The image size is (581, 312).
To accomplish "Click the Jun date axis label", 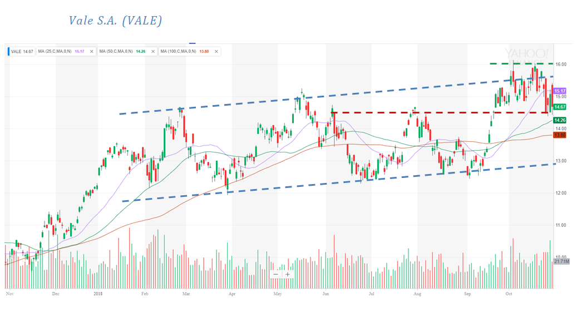I will [x=326, y=294].
